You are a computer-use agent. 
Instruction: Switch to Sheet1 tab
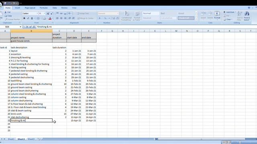(11, 139)
